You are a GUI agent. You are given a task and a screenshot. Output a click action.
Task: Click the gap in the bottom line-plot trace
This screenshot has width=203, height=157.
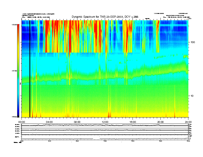pyautogui.click(x=96, y=139)
